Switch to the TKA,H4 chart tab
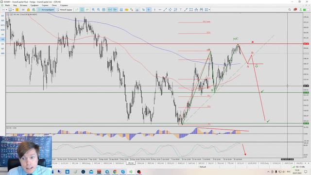The width and height of the screenshot is (311, 175). pos(221,163)
